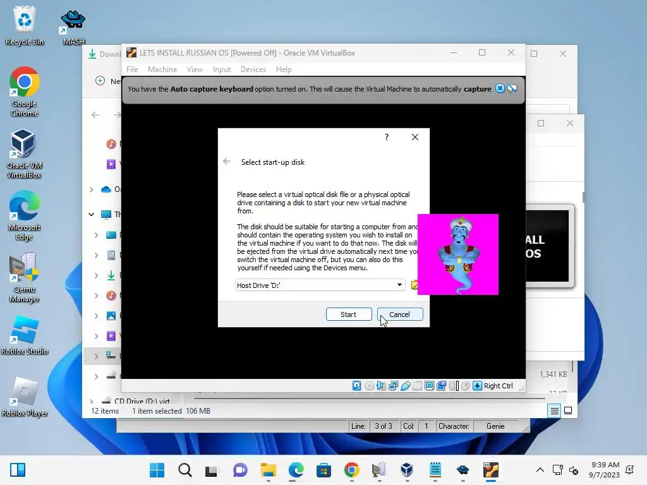Open the Machine menu
647x485 pixels.
(162, 69)
